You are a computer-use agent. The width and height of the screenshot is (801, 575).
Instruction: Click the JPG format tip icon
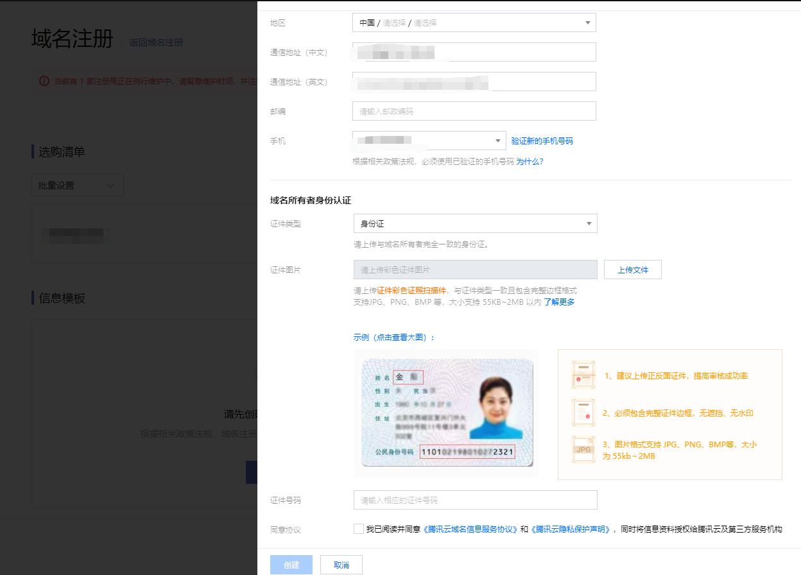pos(583,449)
